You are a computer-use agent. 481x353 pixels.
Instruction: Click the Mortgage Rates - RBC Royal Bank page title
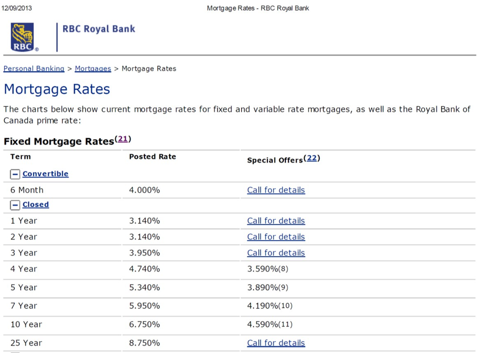(258, 8)
